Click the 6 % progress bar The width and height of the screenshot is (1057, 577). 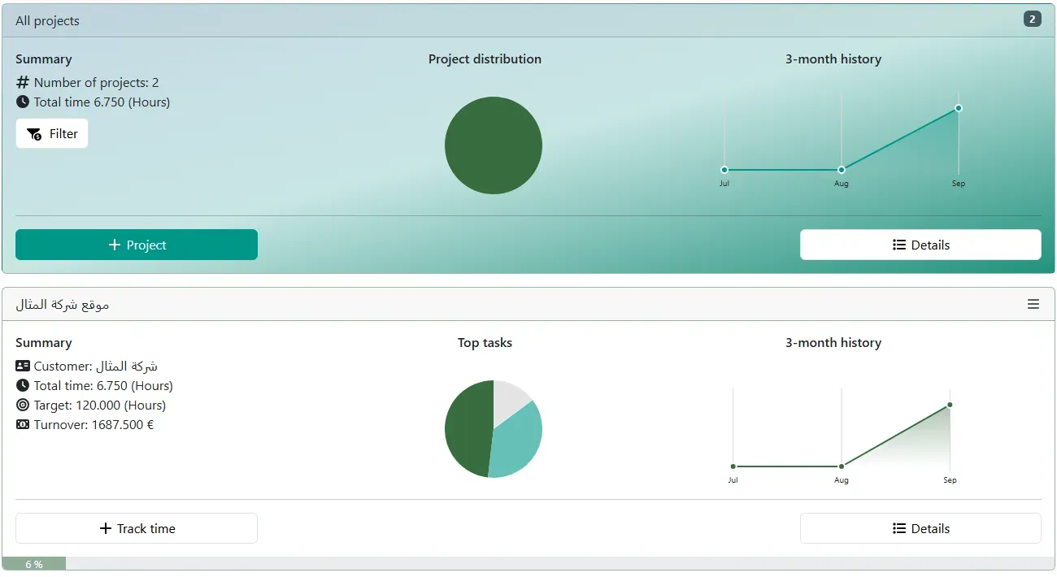tap(34, 564)
